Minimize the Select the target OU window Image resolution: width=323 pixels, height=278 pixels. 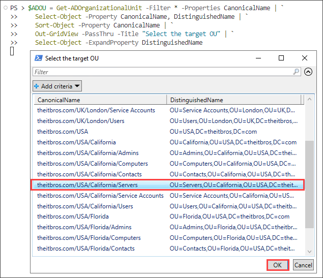tap(258, 58)
